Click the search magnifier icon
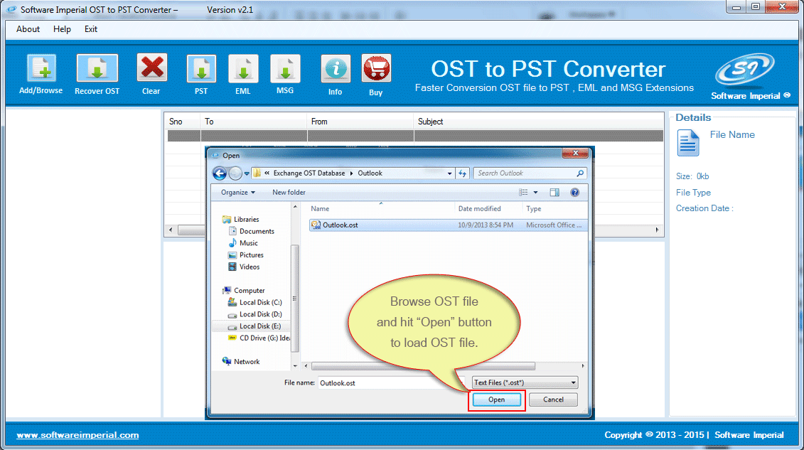804x450 pixels. 580,173
